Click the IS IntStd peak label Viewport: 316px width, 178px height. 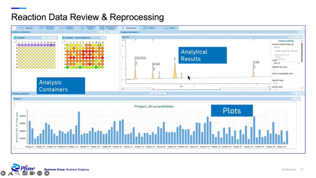click(256, 62)
